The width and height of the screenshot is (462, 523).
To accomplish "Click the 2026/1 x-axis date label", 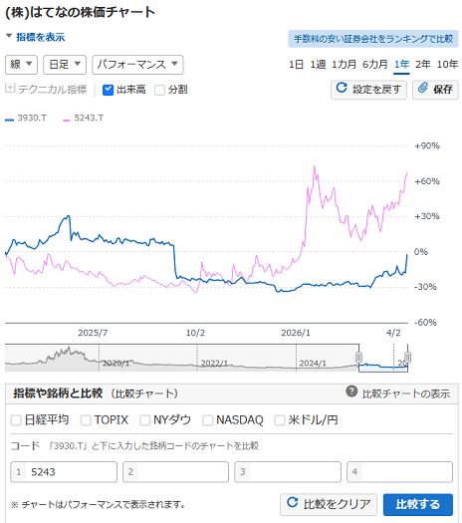I will coord(296,333).
